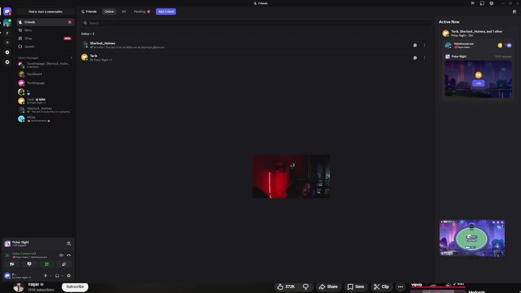The height and width of the screenshot is (293, 521).
Task: Open the Poker Night activity pop-out icon
Action: pyautogui.click(x=68, y=243)
